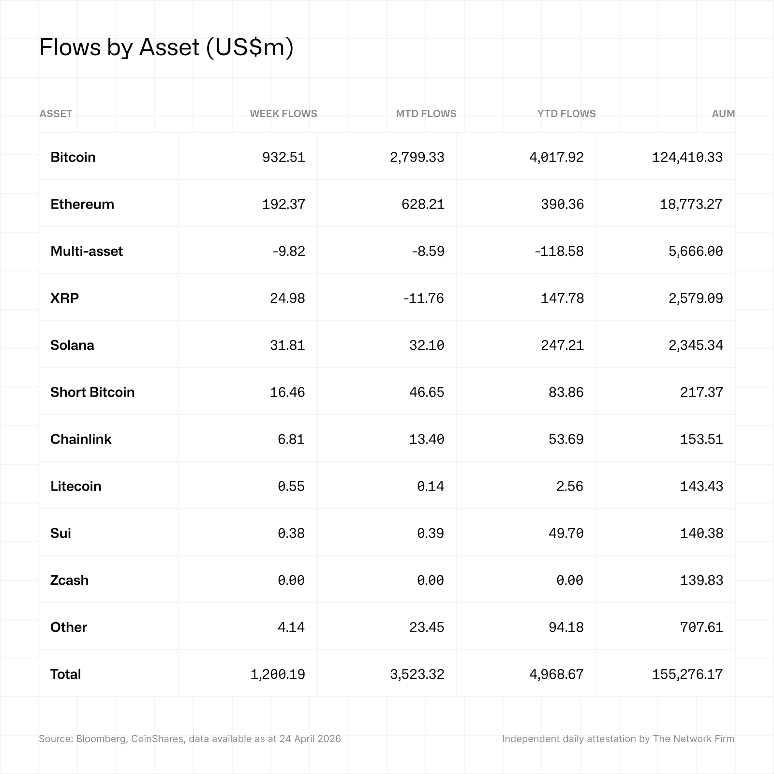
Task: Select the Chainlink asset name
Action: tap(81, 439)
